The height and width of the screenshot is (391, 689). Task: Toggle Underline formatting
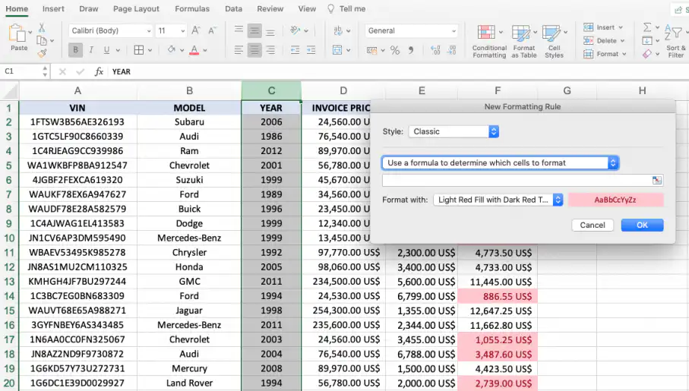pyautogui.click(x=106, y=50)
